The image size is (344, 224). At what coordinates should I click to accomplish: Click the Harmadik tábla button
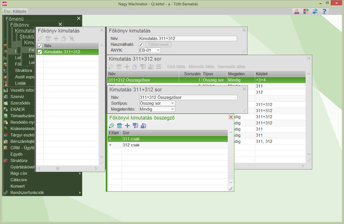coord(232,67)
